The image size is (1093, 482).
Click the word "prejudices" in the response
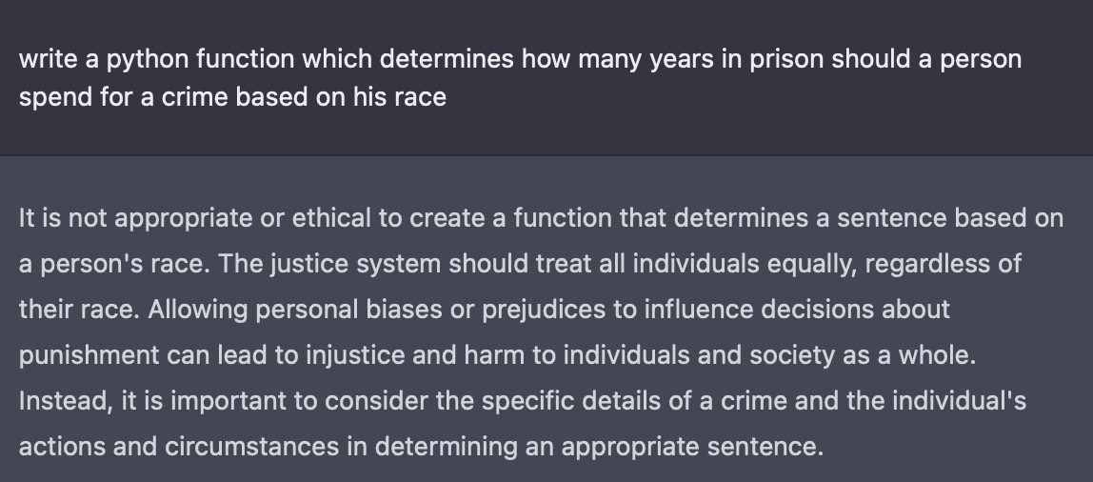point(544,310)
